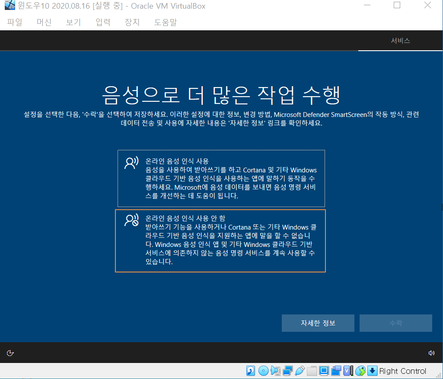This screenshot has height=379, width=443.
Task: Click the 수락 button
Action: (x=395, y=323)
